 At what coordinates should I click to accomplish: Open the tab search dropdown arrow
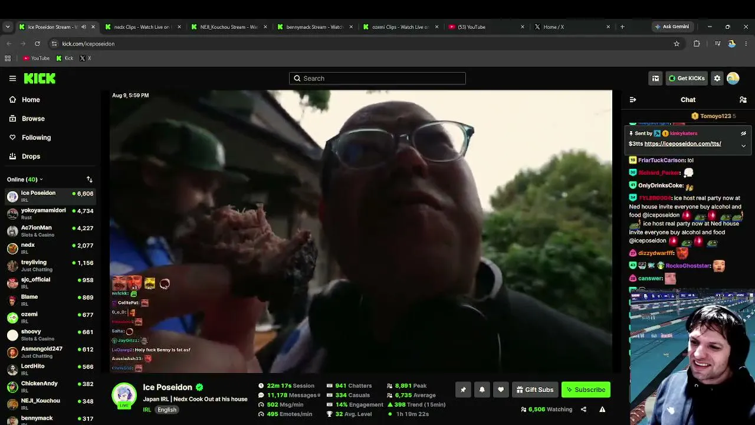point(7,27)
